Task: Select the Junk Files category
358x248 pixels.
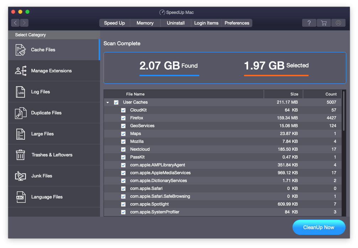Action: [x=54, y=176]
